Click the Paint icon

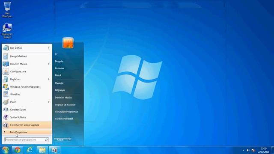pyautogui.click(x=6, y=102)
